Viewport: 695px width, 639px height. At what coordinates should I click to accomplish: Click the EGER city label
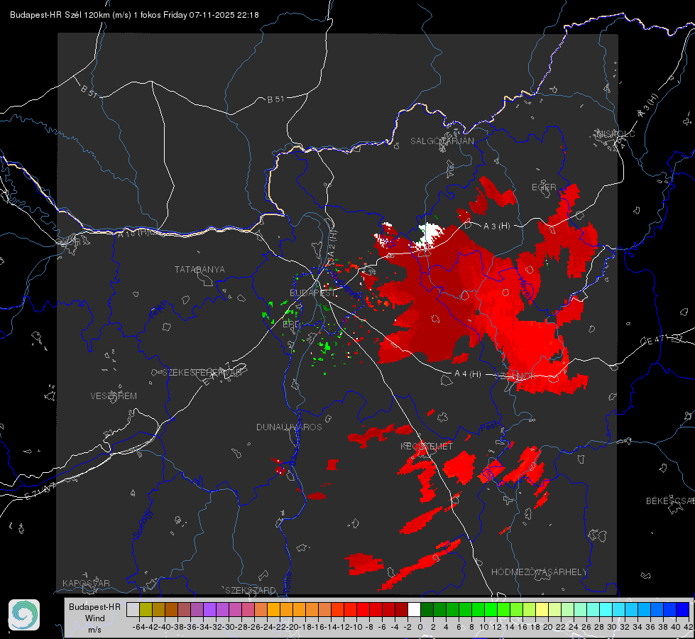(x=544, y=187)
